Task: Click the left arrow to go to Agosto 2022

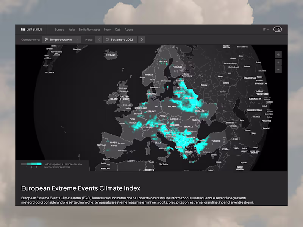Action: (98, 39)
